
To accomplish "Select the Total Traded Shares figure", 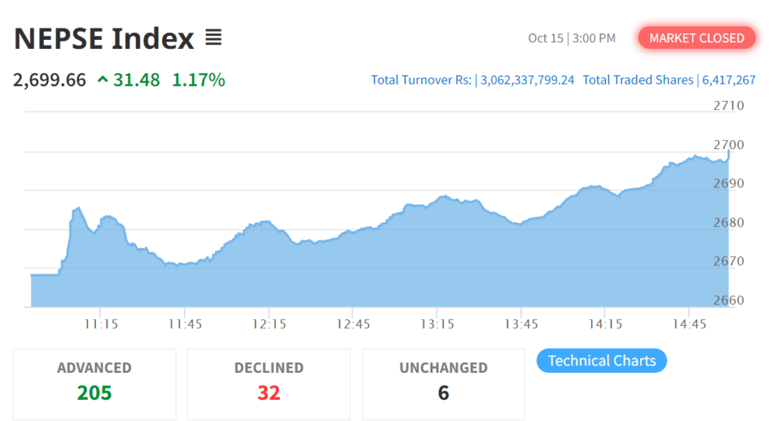I will tap(728, 80).
